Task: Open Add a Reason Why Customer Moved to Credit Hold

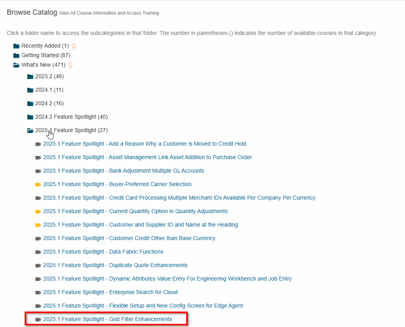Action: click(x=145, y=144)
